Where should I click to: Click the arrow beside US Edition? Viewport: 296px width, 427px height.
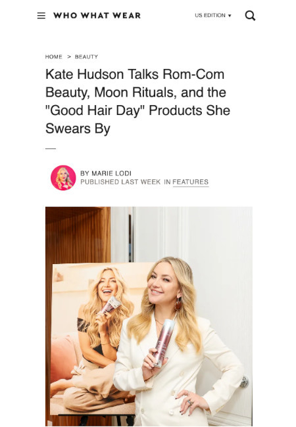click(x=230, y=16)
